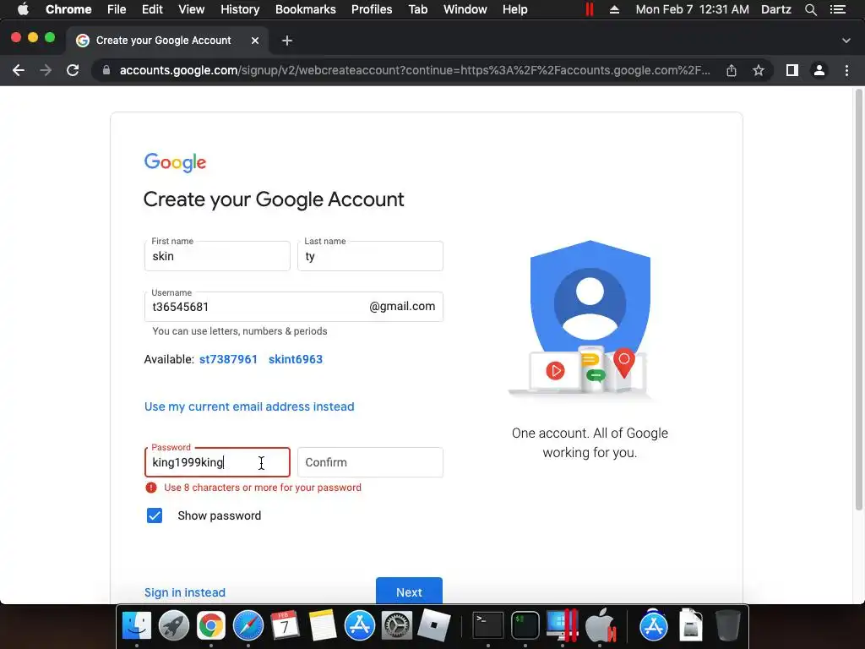This screenshot has width=865, height=649.
Task: Click the Username field
Action: pyautogui.click(x=293, y=307)
